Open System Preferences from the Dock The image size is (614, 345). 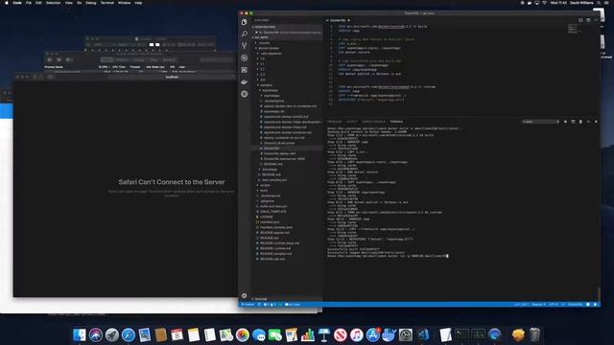pyautogui.click(x=405, y=334)
